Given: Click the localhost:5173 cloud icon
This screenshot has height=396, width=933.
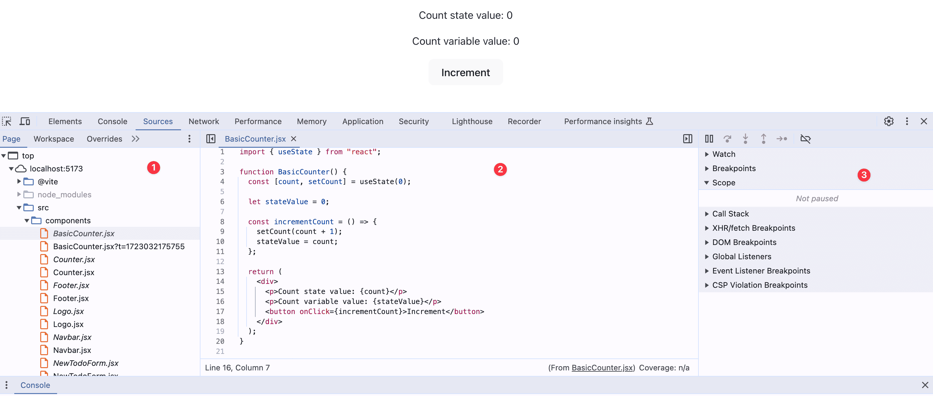Looking at the screenshot, I should 21,169.
